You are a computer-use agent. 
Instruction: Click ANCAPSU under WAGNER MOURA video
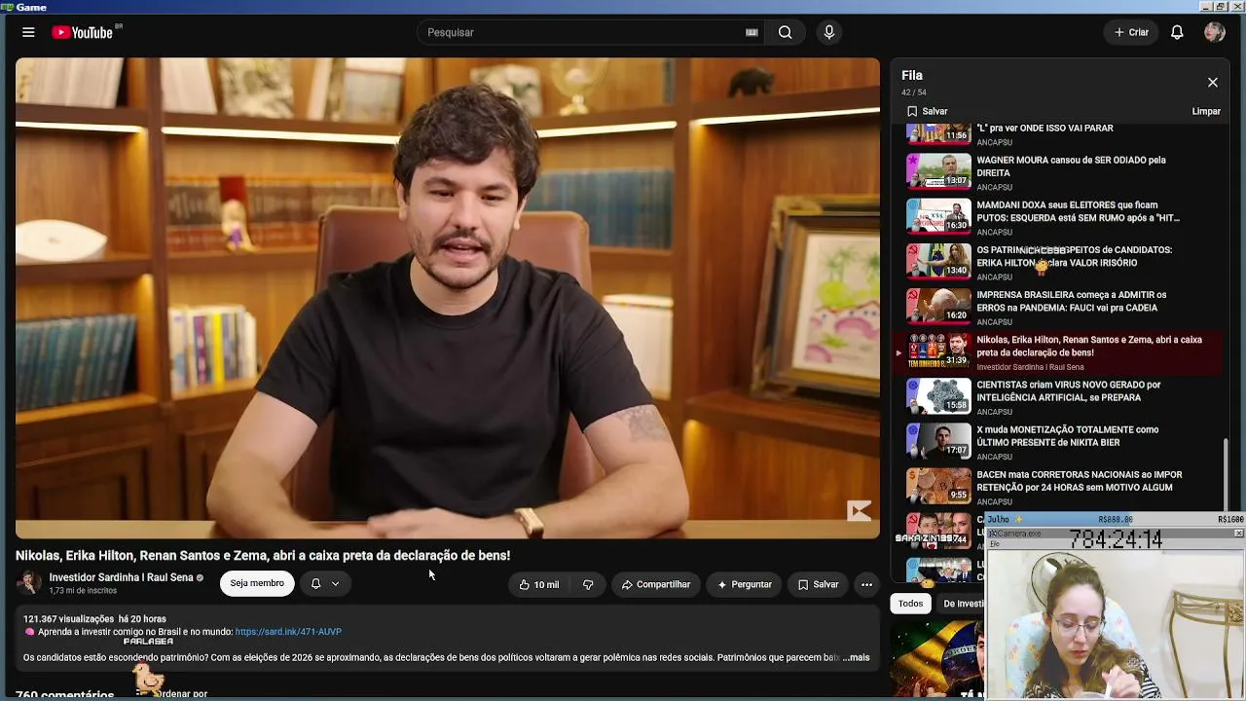(995, 187)
